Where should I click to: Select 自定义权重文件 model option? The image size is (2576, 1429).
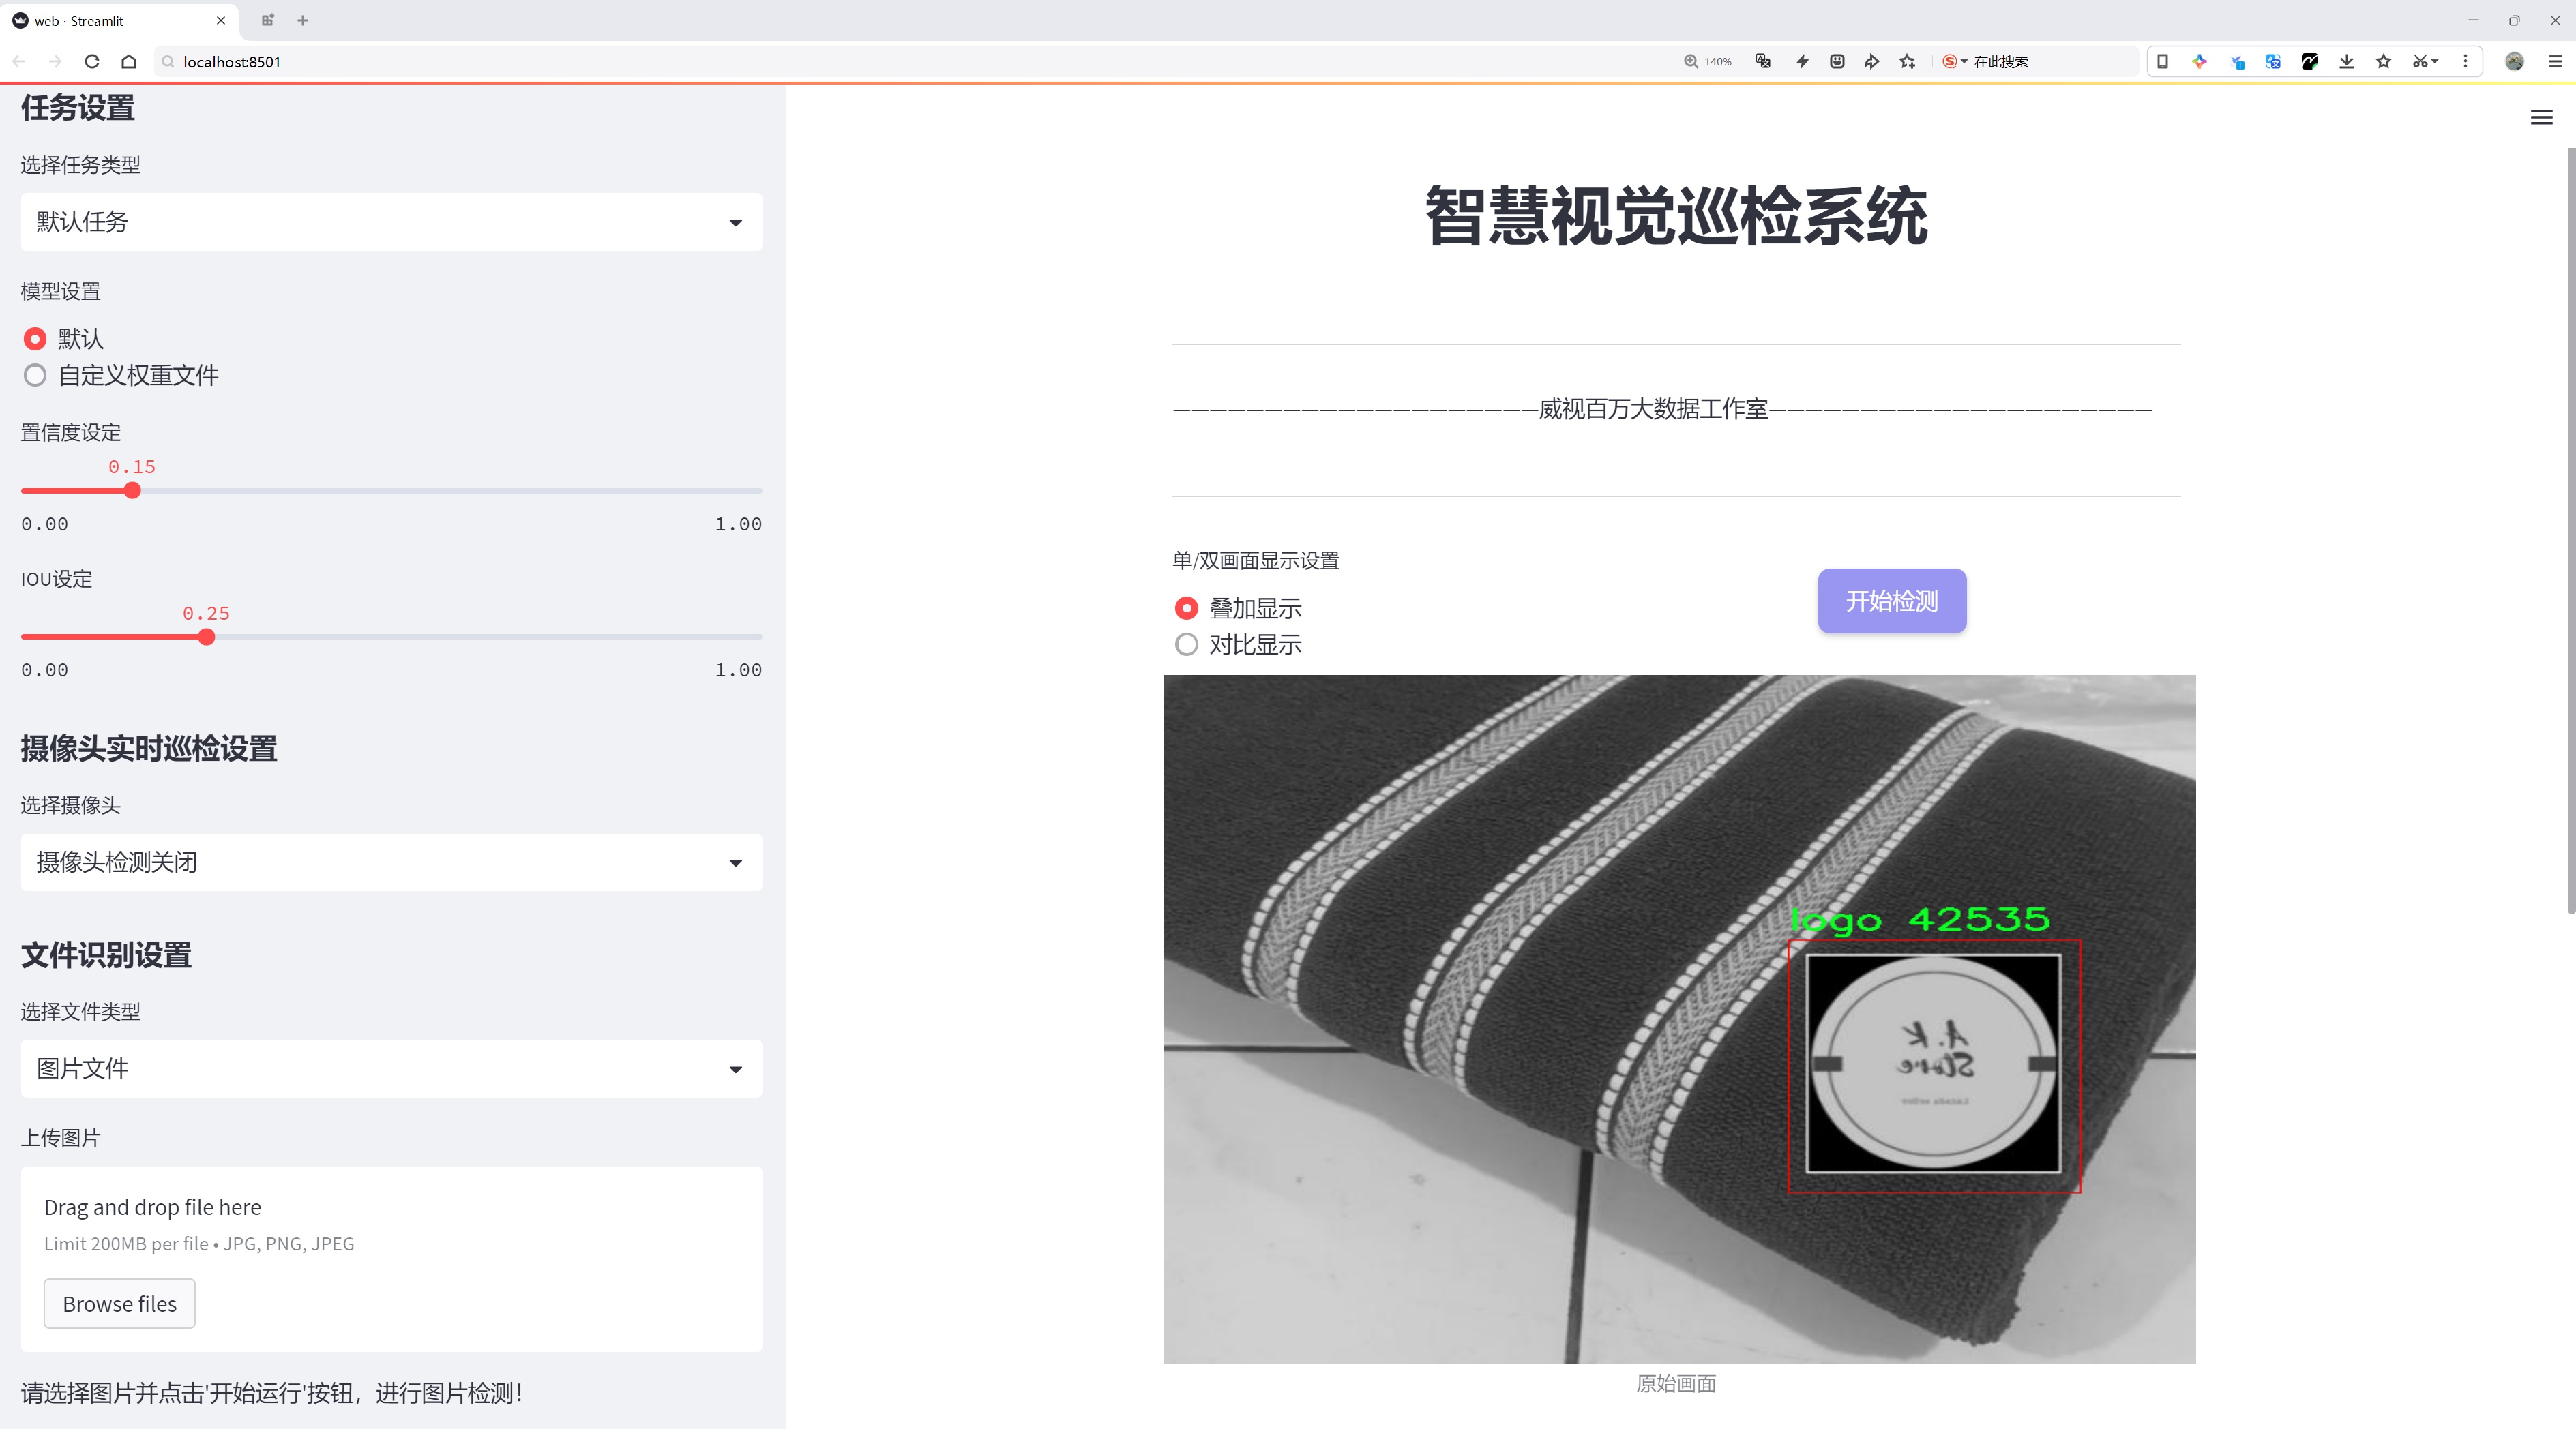(x=35, y=375)
